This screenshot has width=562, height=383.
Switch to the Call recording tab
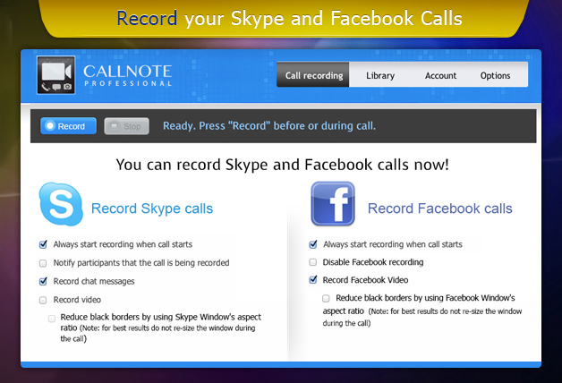[x=313, y=75]
